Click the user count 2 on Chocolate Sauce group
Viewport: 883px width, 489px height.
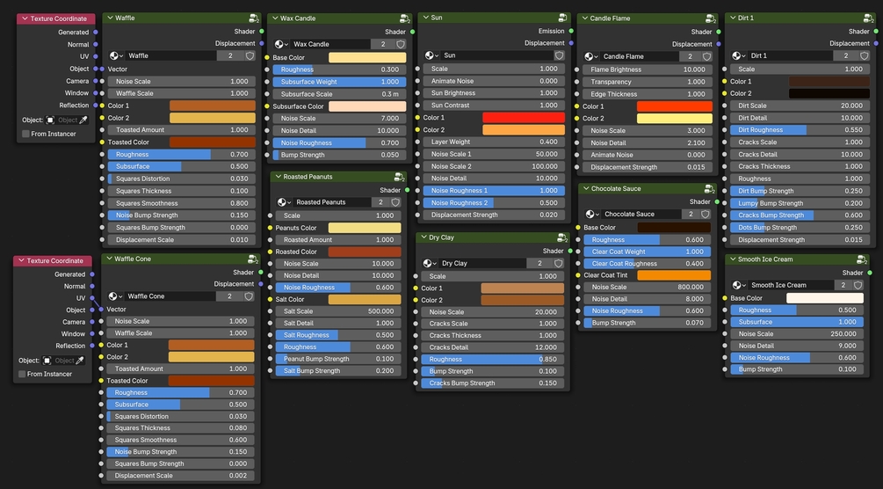691,215
